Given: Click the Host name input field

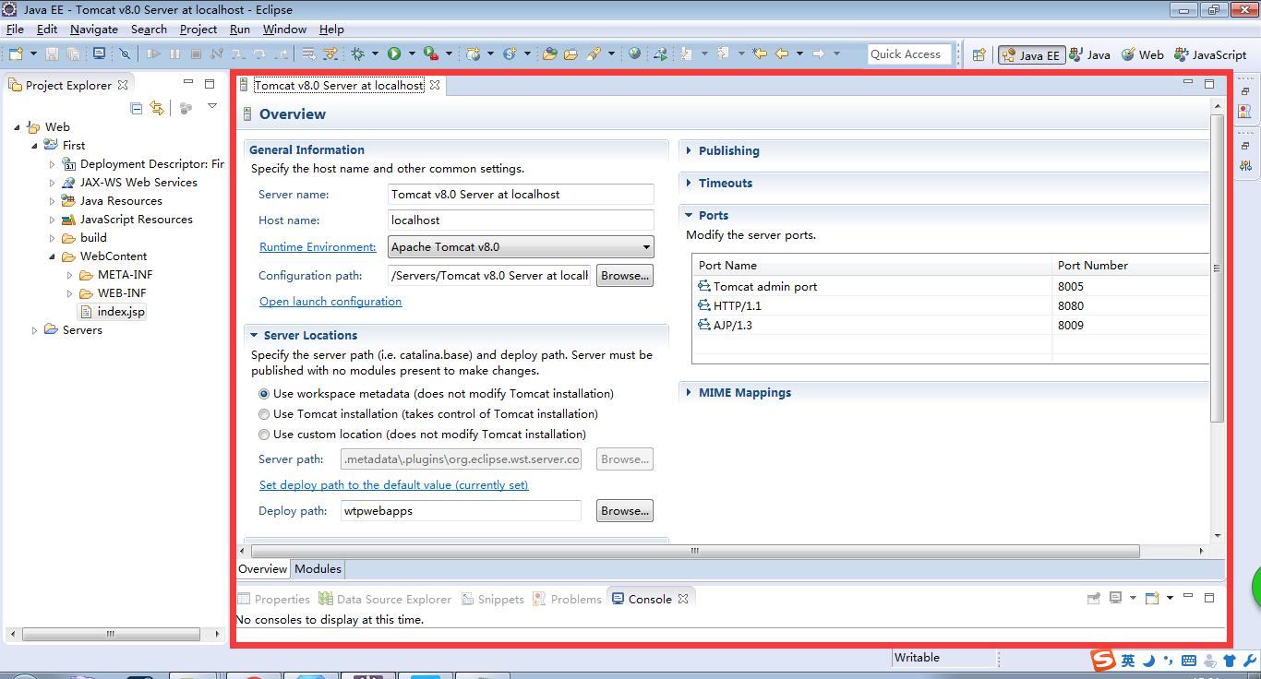Looking at the screenshot, I should (522, 220).
